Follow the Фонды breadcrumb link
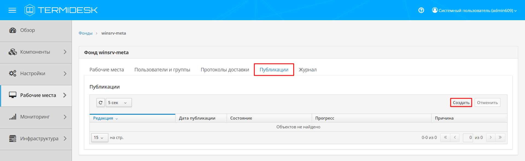 (86, 33)
